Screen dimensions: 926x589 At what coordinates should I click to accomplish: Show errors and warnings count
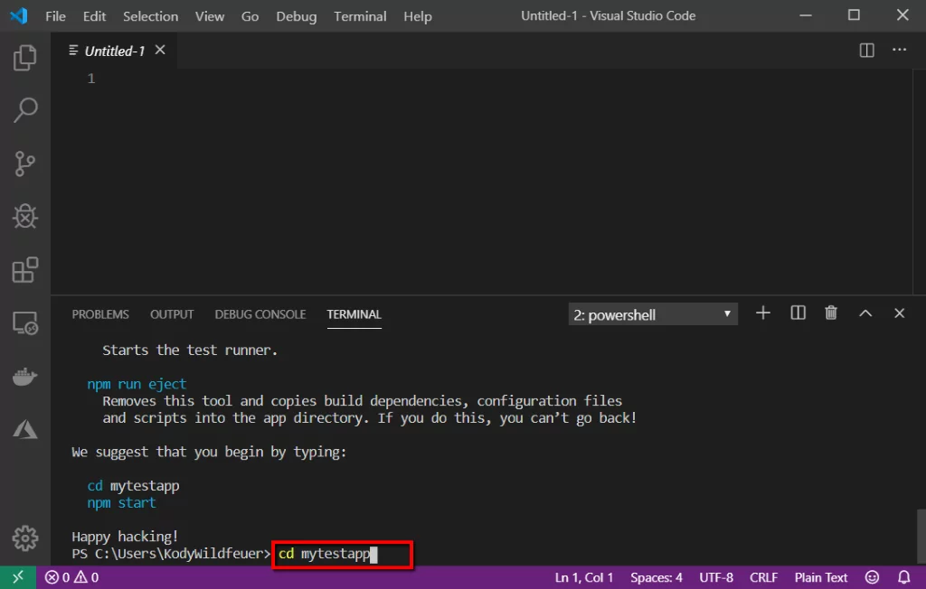click(72, 577)
